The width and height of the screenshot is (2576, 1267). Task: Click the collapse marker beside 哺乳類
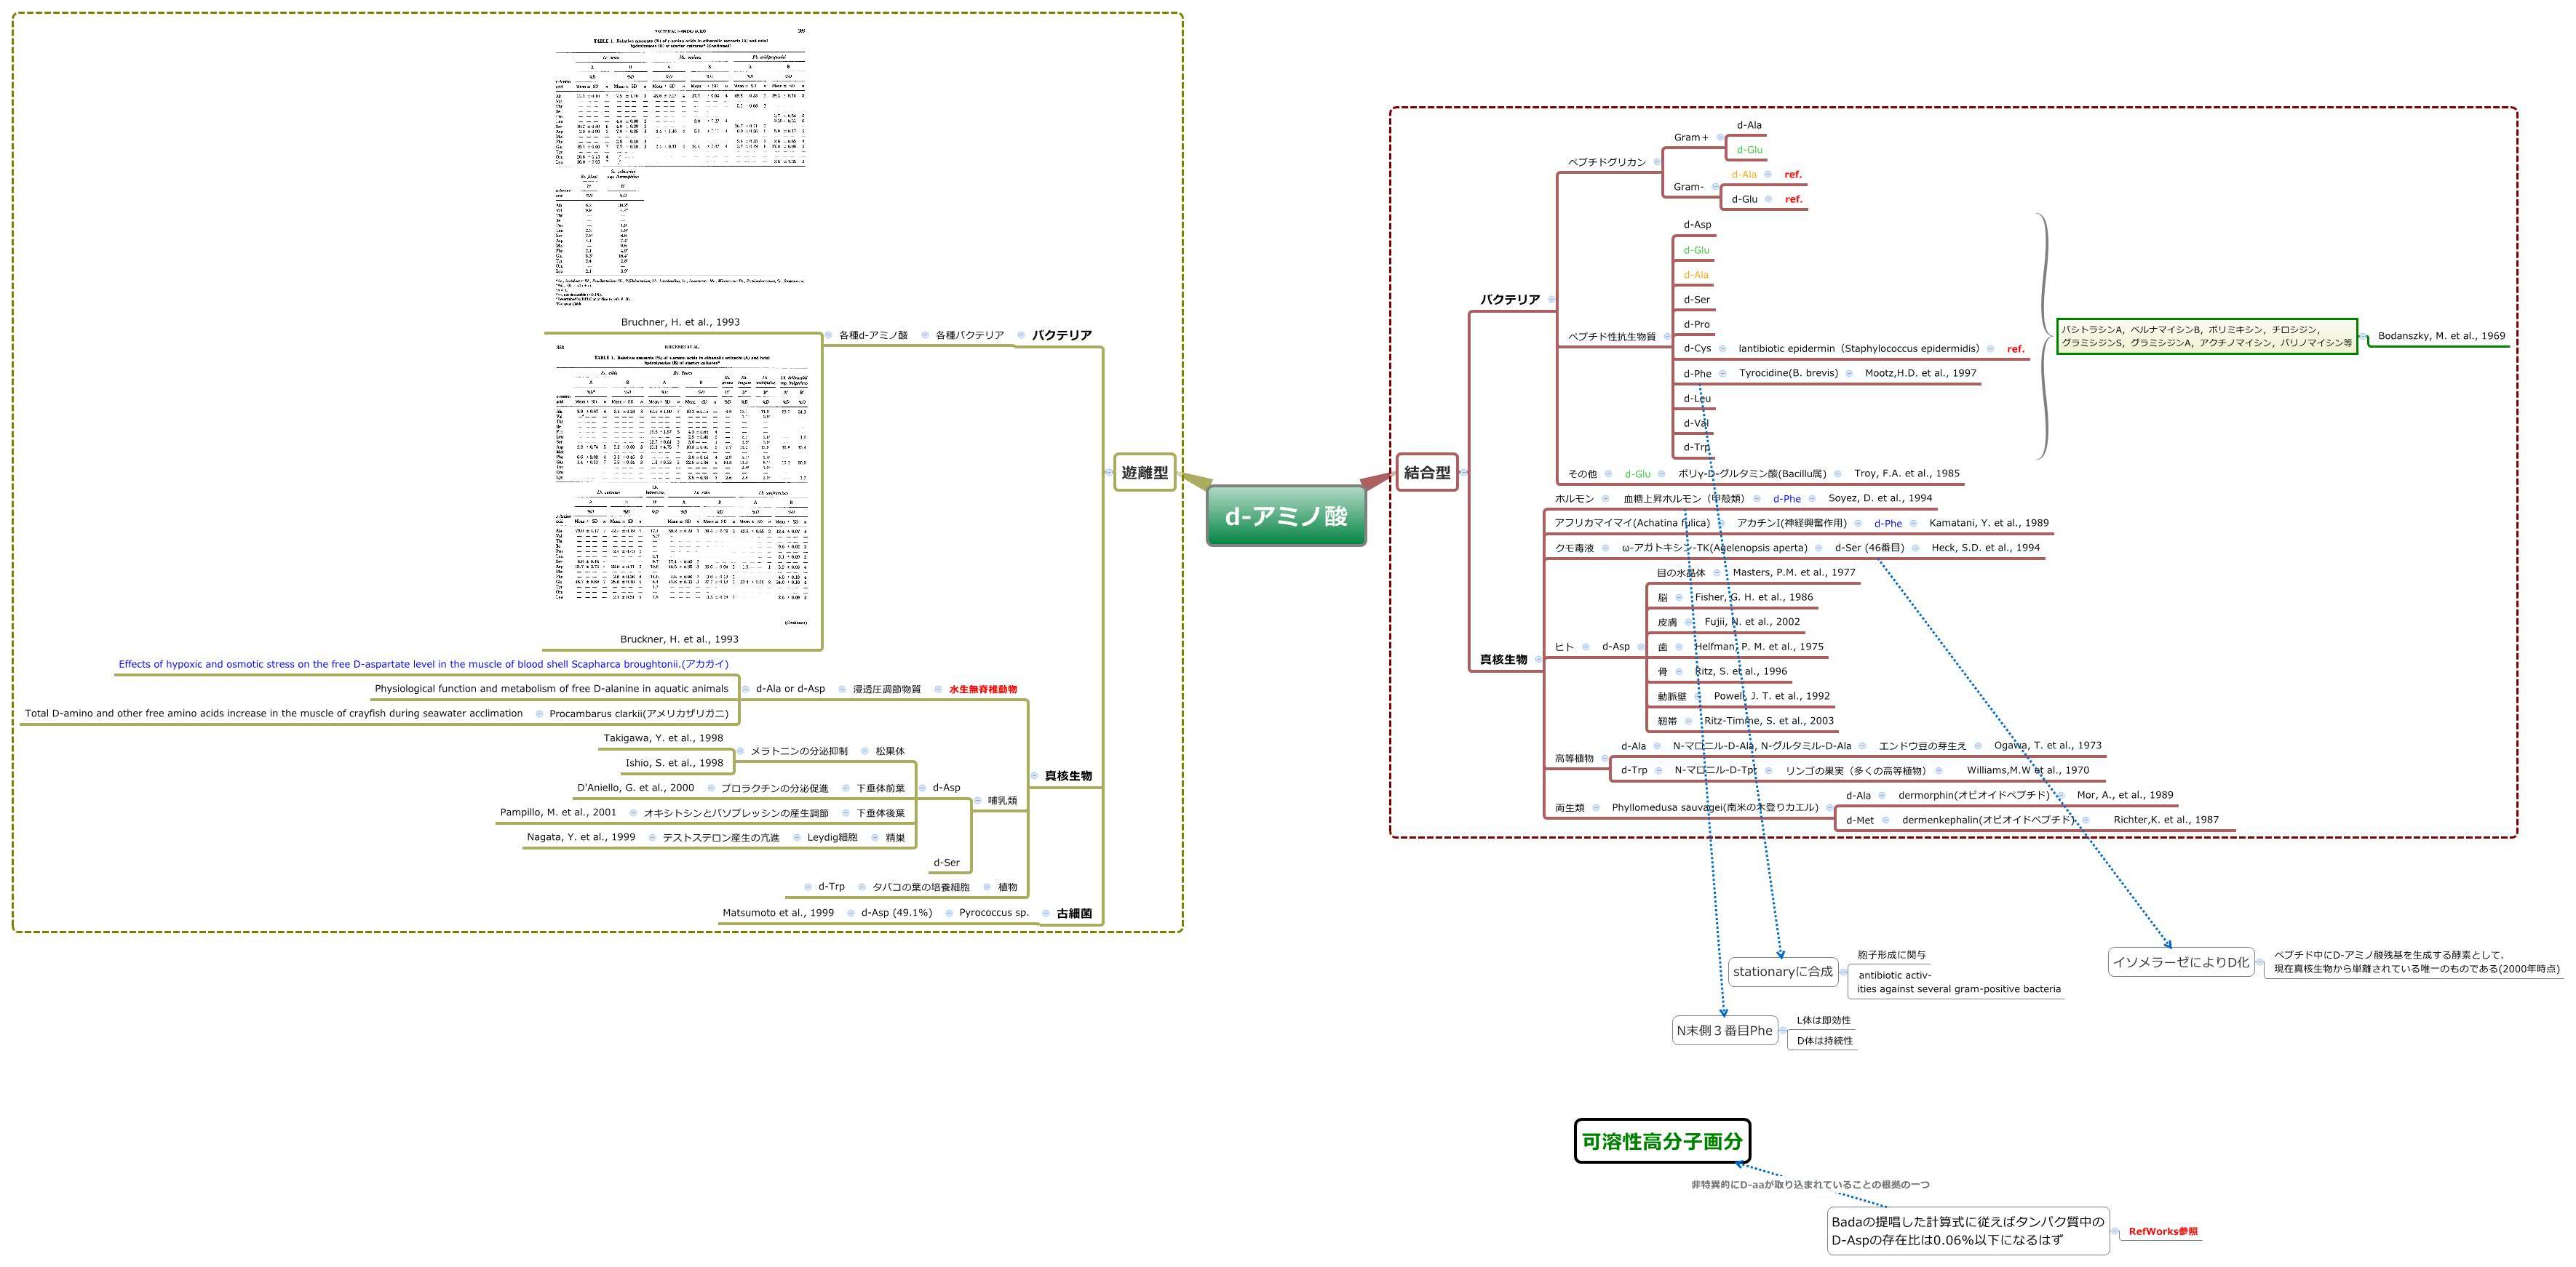[x=978, y=800]
